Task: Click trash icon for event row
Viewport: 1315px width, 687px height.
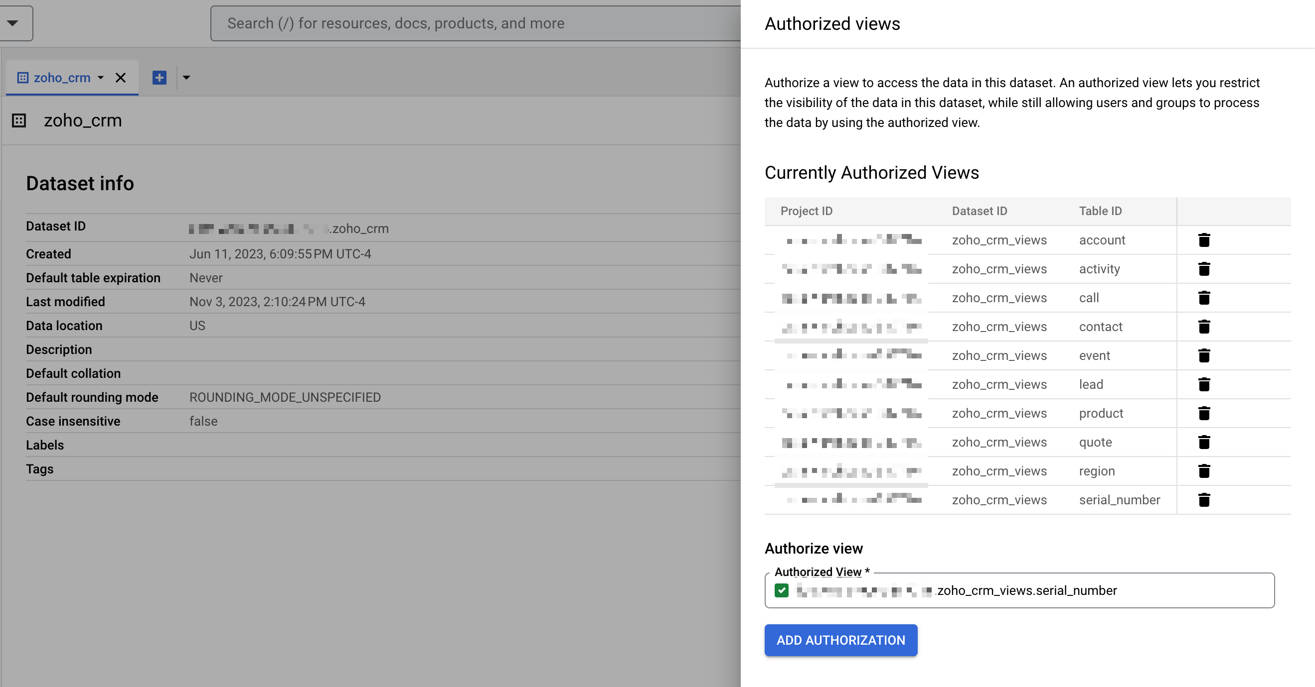Action: (x=1204, y=355)
